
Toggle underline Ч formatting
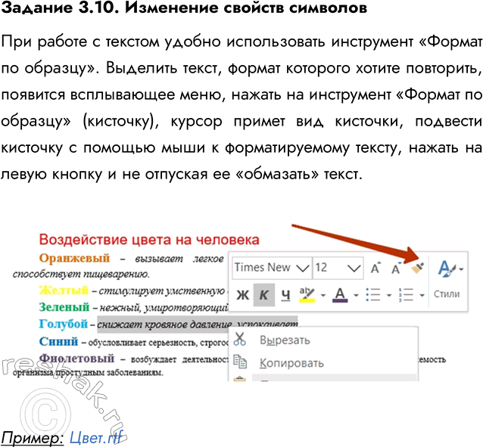pyautogui.click(x=285, y=293)
